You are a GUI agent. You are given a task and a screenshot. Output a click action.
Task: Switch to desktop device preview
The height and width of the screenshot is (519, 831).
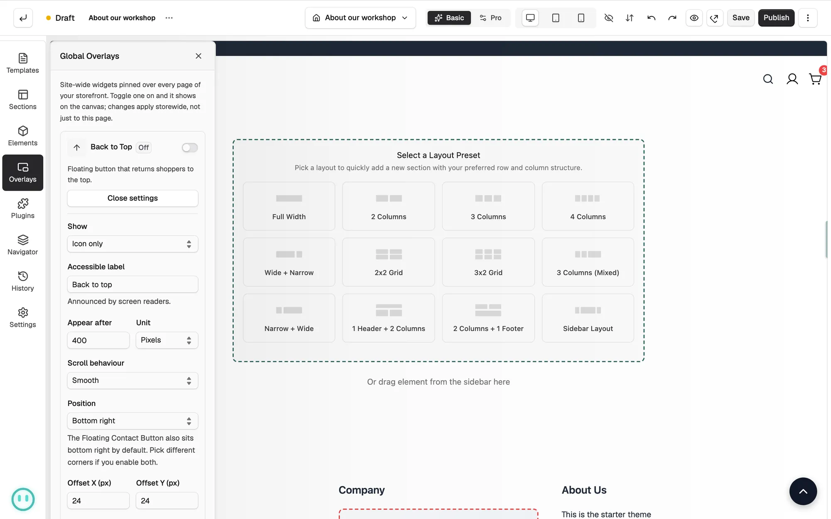pyautogui.click(x=530, y=18)
